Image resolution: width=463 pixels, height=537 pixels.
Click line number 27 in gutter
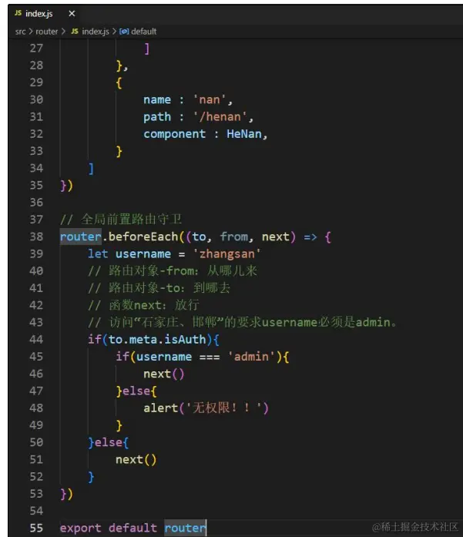(x=36, y=49)
